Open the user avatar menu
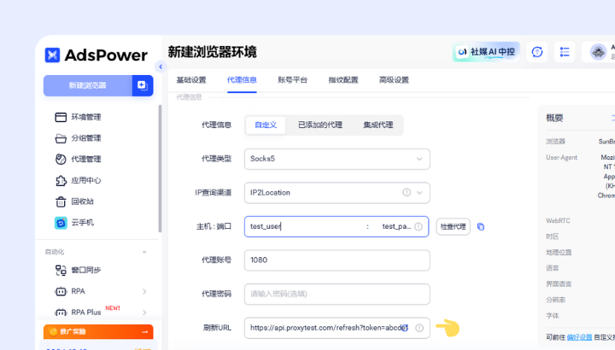This screenshot has width=615, height=350. click(x=599, y=52)
